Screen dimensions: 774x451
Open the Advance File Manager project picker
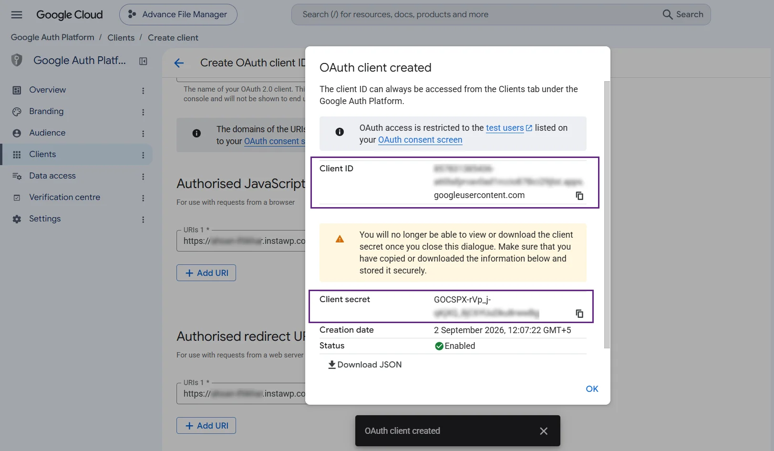tap(178, 15)
